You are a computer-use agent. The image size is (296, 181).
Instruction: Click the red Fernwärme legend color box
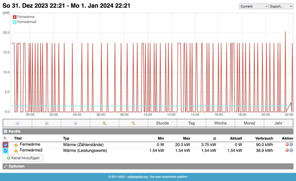tap(15, 17)
